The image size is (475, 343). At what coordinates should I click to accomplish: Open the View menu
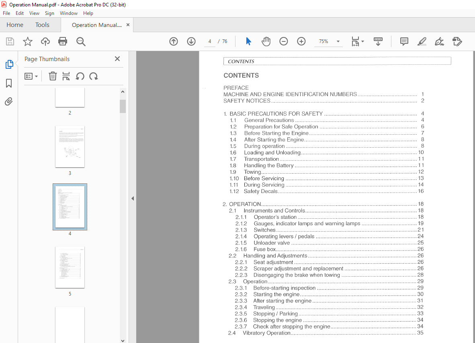coord(34,13)
